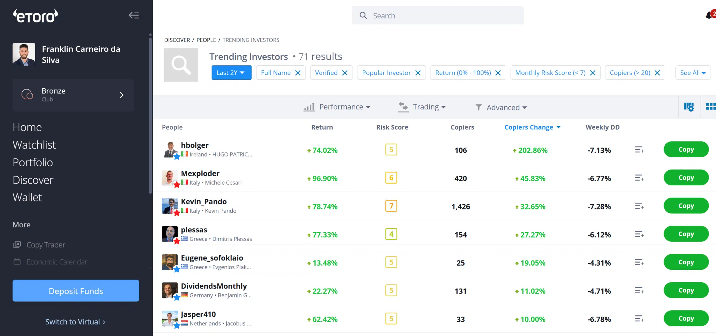Copy the investor DividendsMonthly
The height and width of the screenshot is (336, 716).
686,290
